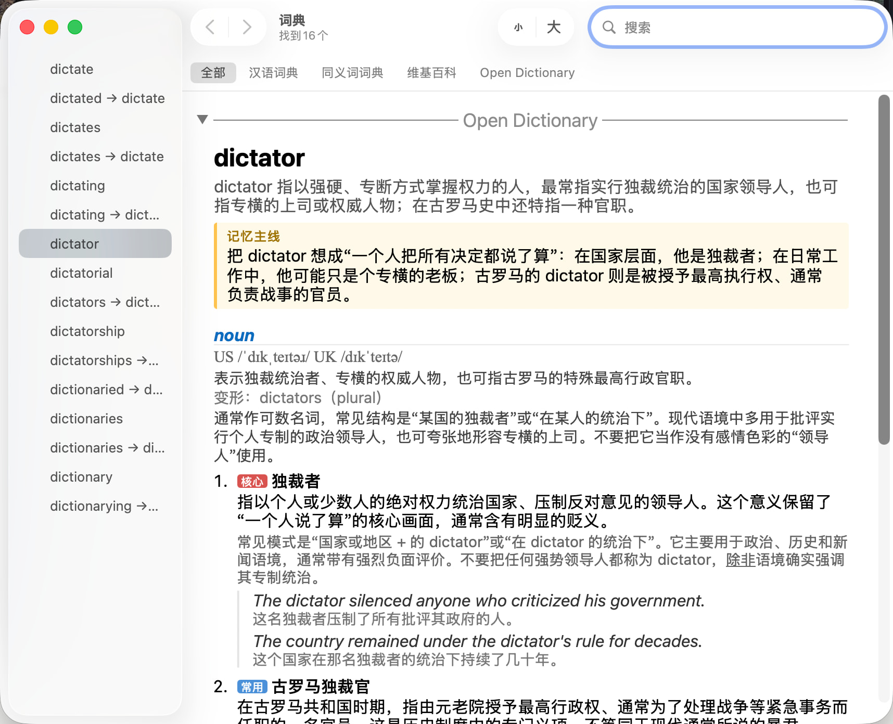Image resolution: width=893 pixels, height=724 pixels.
Task: Open the Open Dictionary tab
Action: click(x=527, y=73)
